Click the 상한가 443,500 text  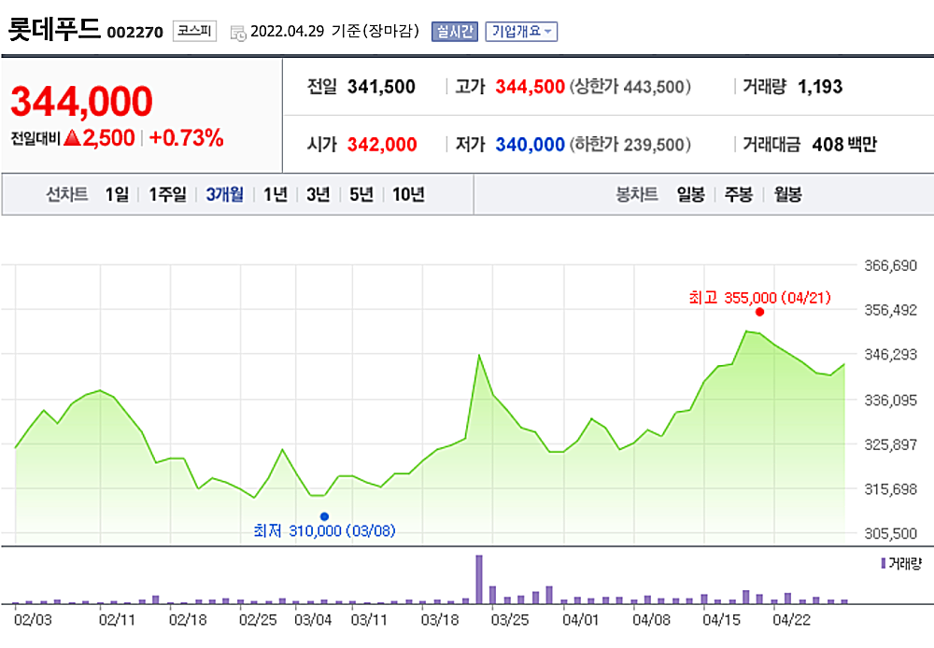tap(630, 87)
